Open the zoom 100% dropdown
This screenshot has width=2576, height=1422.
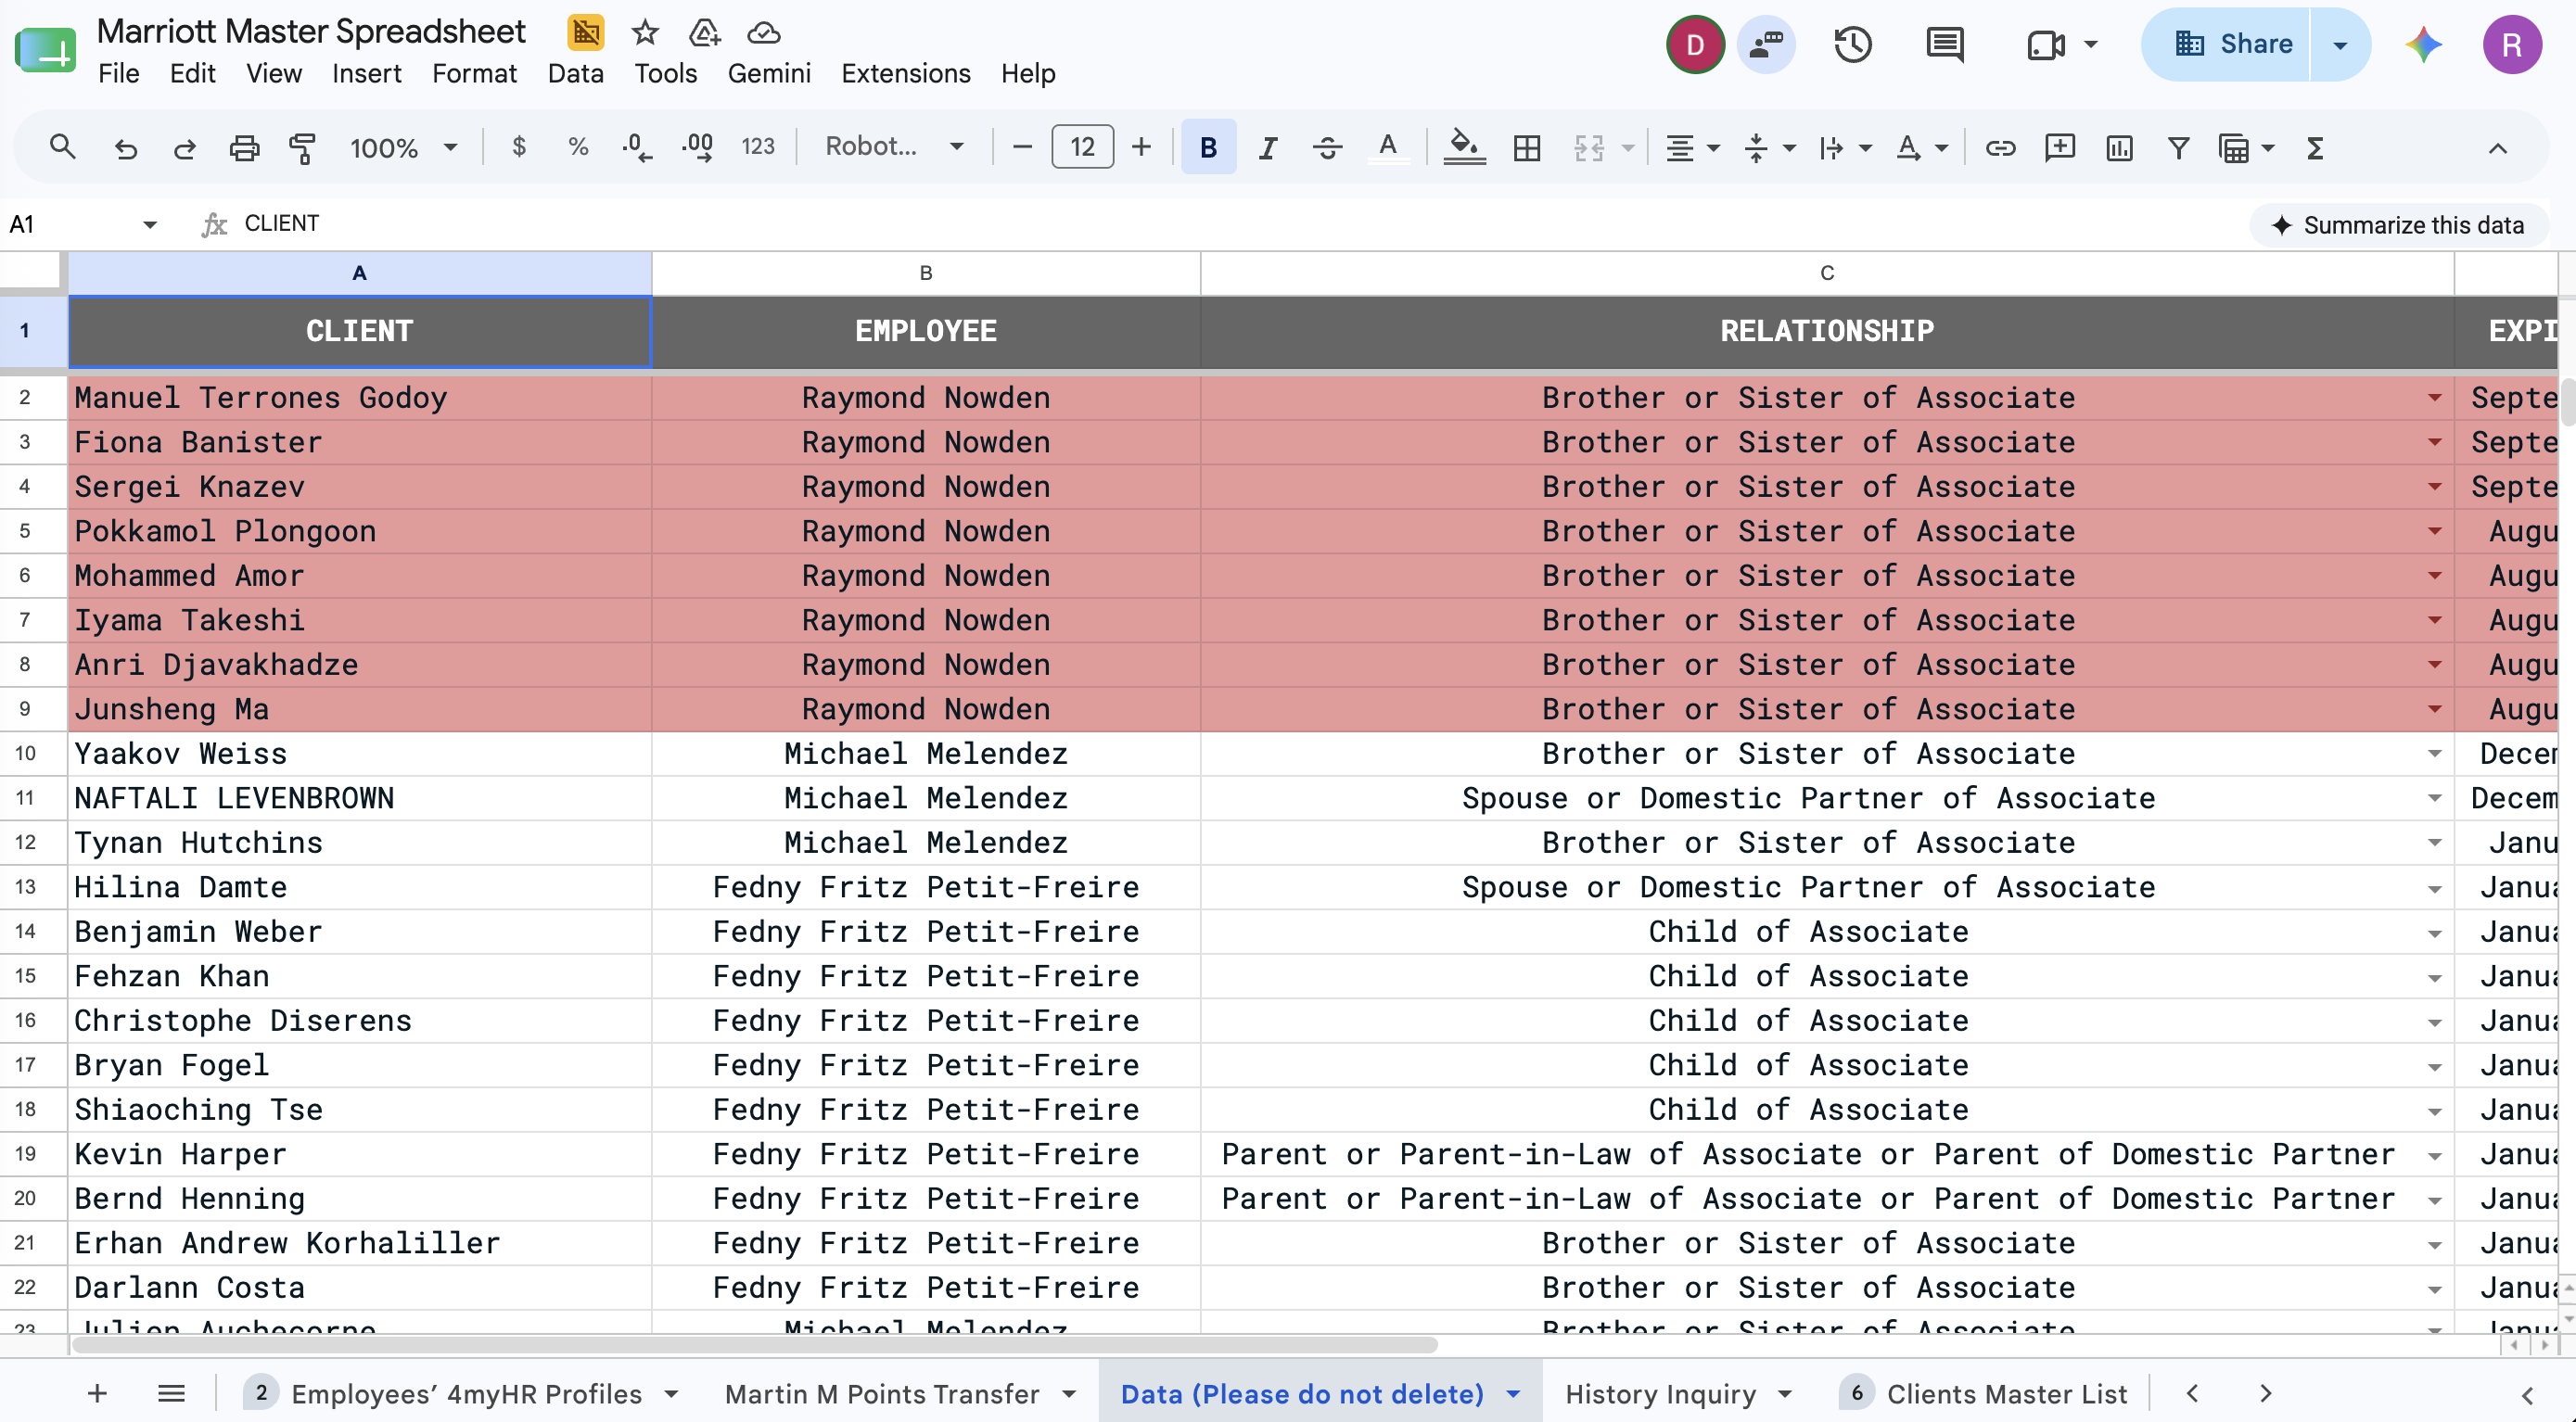click(404, 148)
